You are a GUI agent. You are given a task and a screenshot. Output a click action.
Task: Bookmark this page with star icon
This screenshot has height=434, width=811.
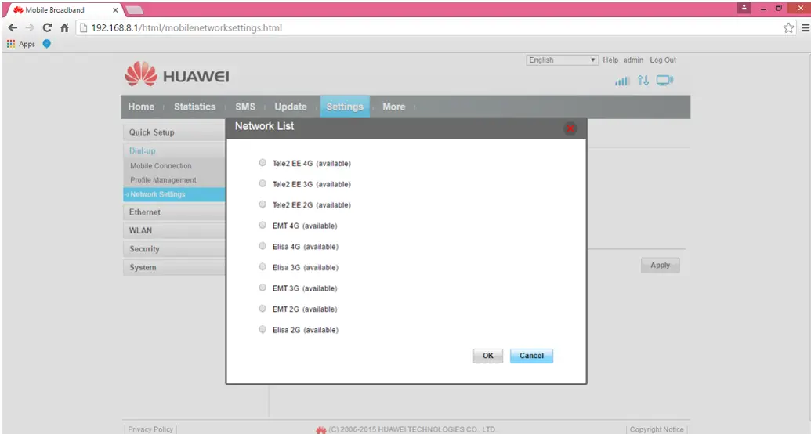[788, 28]
